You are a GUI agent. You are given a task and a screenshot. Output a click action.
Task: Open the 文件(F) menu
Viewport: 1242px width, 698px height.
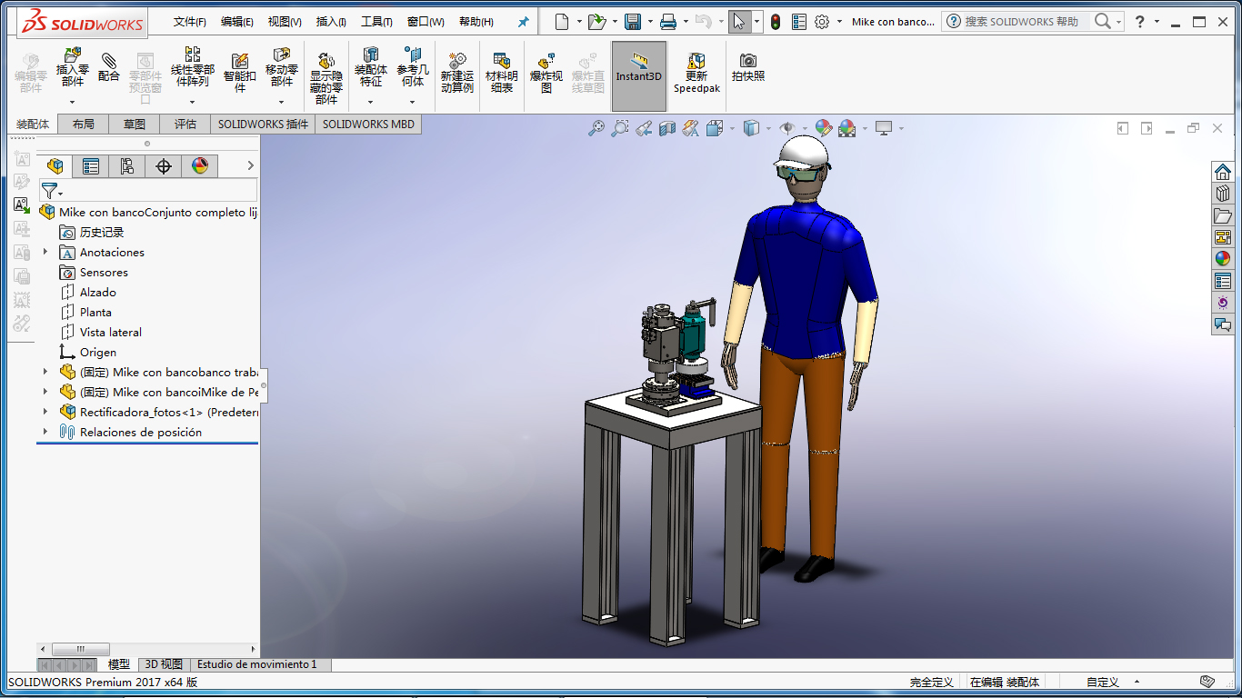point(190,22)
